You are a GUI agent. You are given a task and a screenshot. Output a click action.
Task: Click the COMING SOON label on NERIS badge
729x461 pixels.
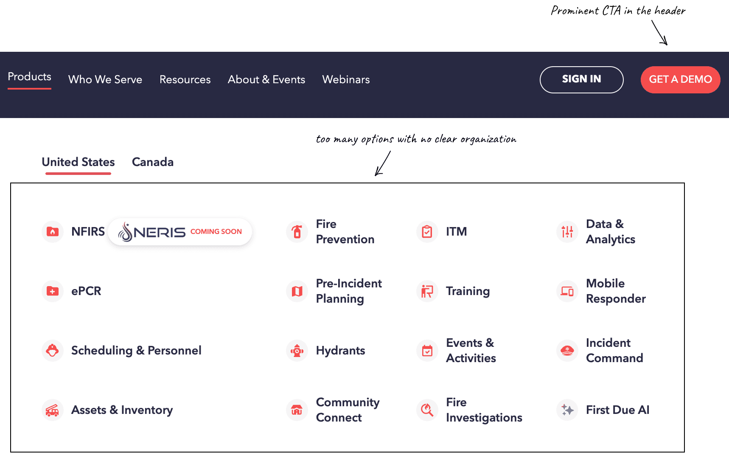click(x=216, y=232)
